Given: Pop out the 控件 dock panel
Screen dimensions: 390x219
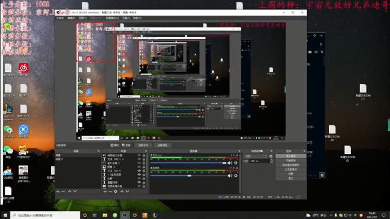Looking at the screenshot, I should pos(304,151).
